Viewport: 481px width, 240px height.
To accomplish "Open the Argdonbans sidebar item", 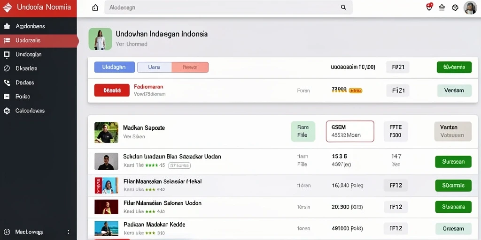I will [x=39, y=26].
